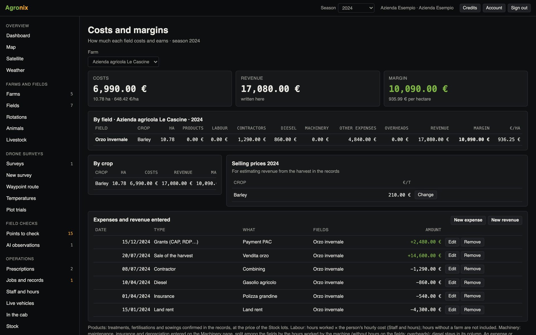Click the 10,090.00 € margin total
The height and width of the screenshot is (335, 536).
(418, 89)
